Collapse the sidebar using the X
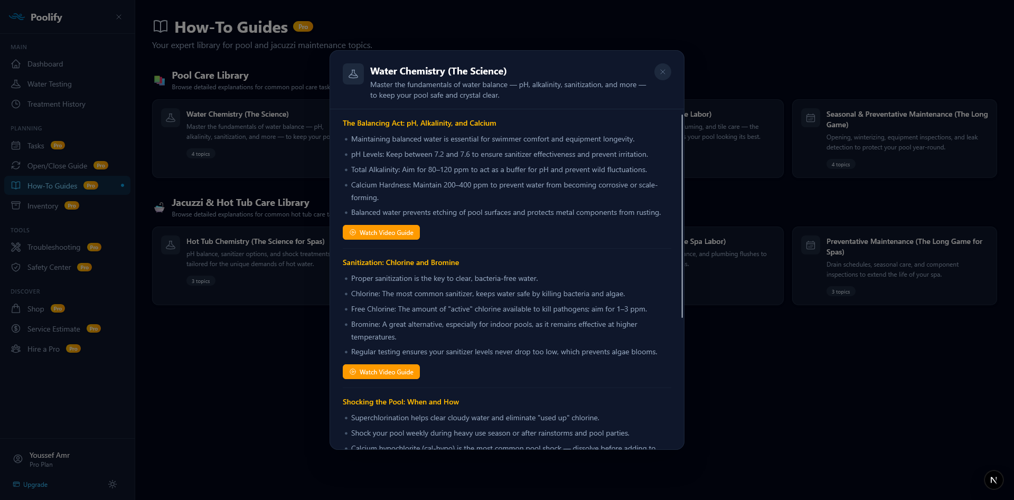Screen dimensions: 1014x500 click(119, 17)
